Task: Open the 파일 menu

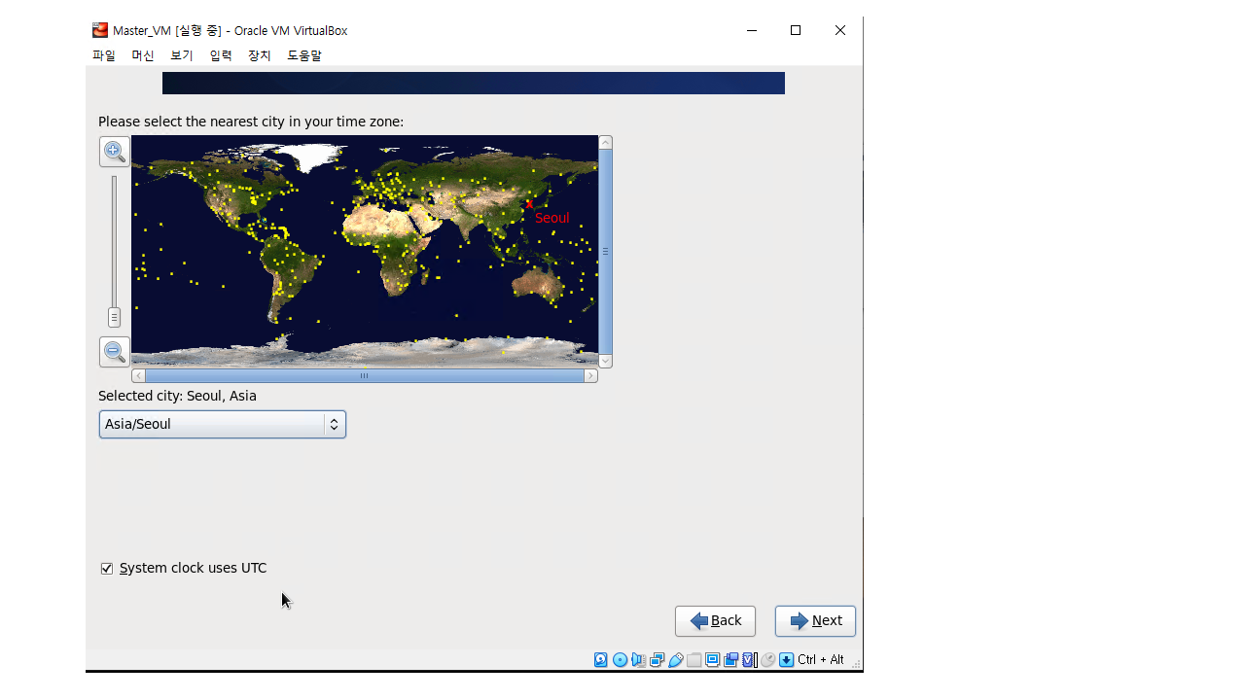Action: tap(104, 55)
